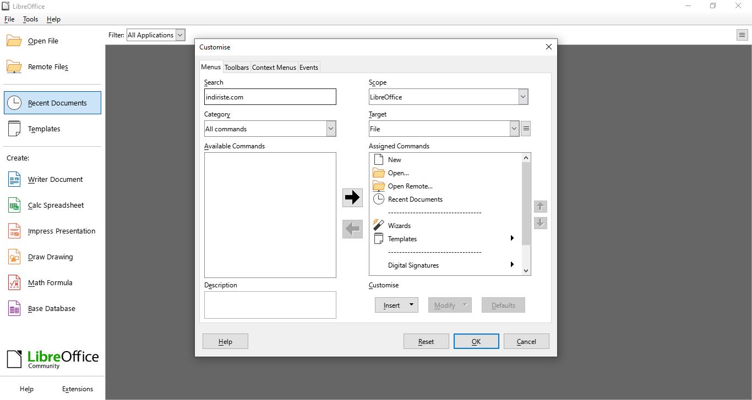Click the Extensions button at bottom left
752x400 pixels.
(x=78, y=389)
